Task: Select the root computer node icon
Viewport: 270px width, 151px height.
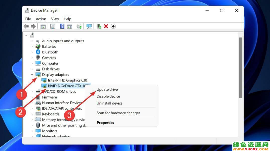Action: coord(32,35)
